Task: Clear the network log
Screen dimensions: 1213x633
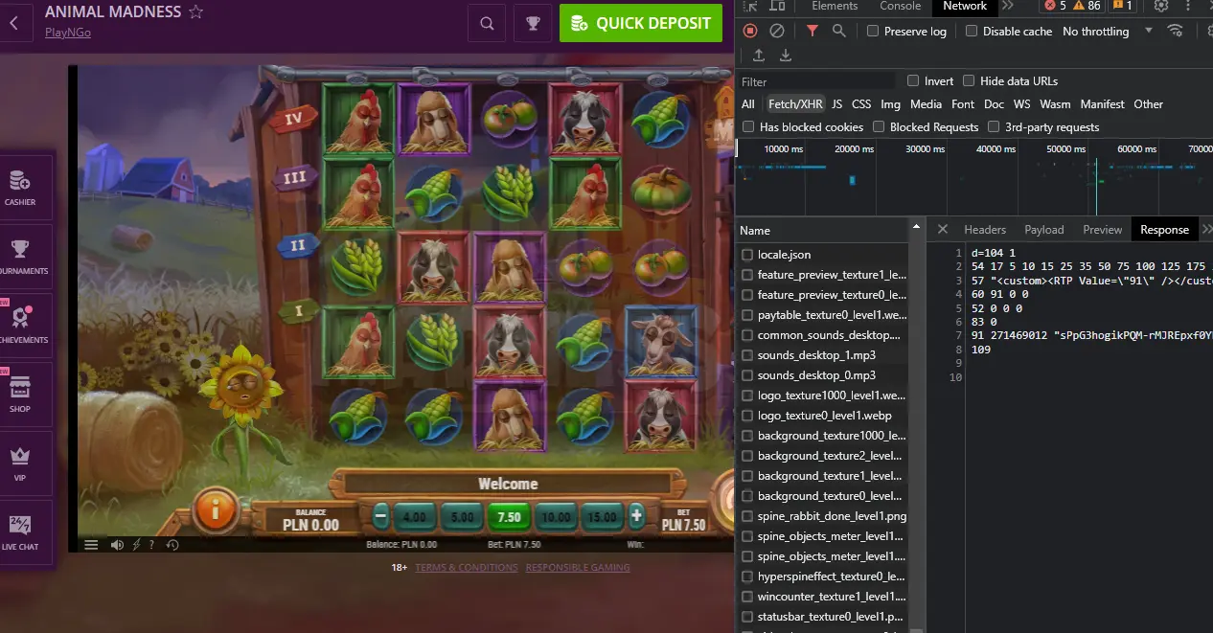Action: coord(777,31)
